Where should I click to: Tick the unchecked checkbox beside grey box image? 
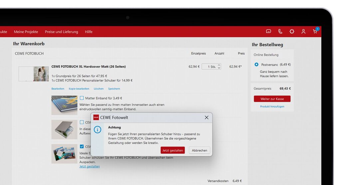click(82, 122)
